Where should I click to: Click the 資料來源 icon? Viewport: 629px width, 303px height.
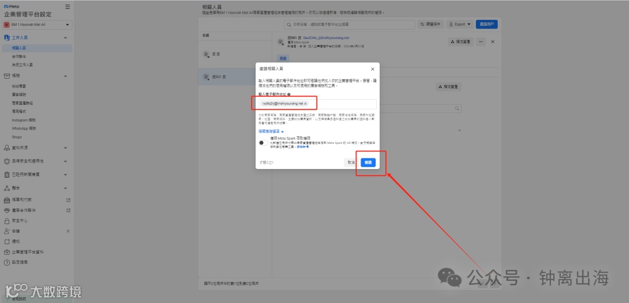tap(6, 147)
